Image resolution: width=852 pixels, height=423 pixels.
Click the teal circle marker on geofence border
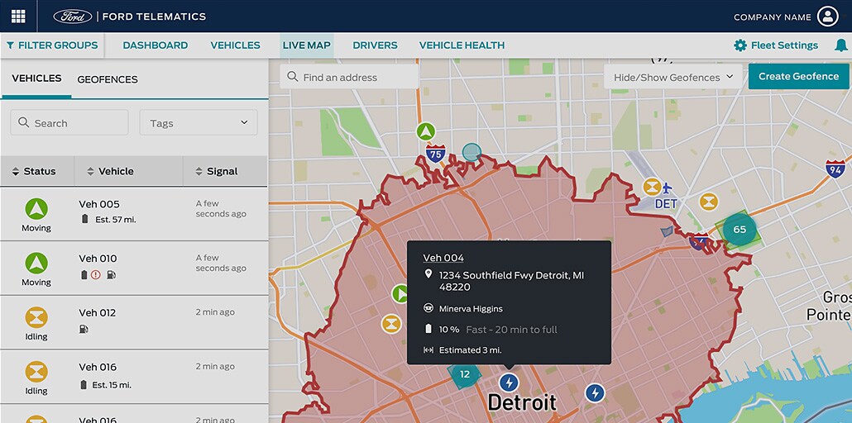click(x=471, y=152)
